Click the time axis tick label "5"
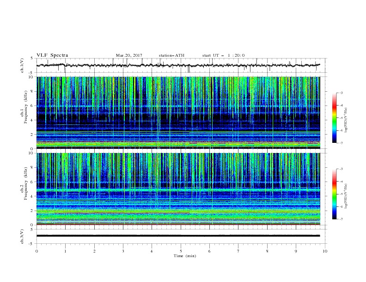Screen dimensions: 366x282 pos(181,251)
